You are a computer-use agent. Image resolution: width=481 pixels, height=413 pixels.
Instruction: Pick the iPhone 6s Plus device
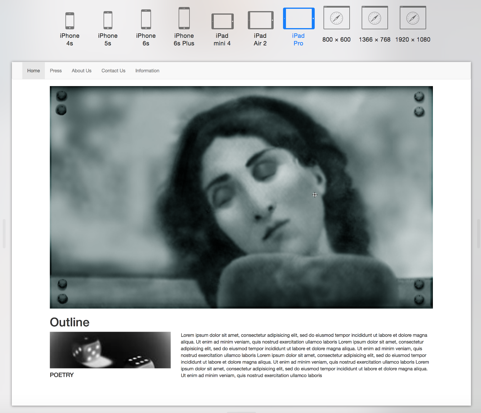coord(184,18)
